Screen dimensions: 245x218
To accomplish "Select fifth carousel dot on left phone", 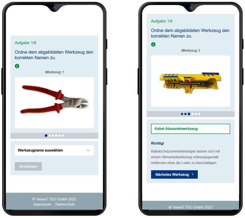I will tap(59, 136).
